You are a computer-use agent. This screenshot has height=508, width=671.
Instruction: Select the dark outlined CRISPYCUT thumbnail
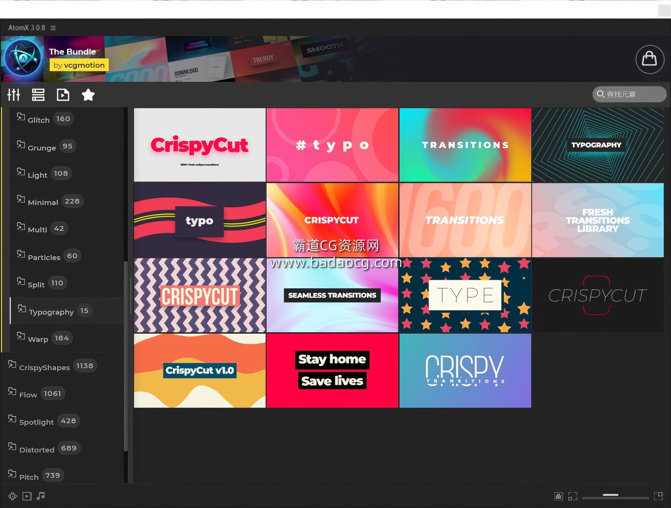point(598,295)
